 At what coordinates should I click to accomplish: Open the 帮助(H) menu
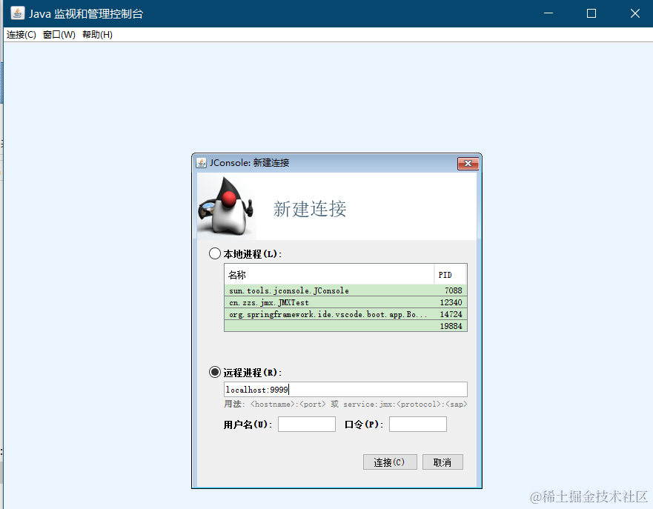pyautogui.click(x=97, y=34)
